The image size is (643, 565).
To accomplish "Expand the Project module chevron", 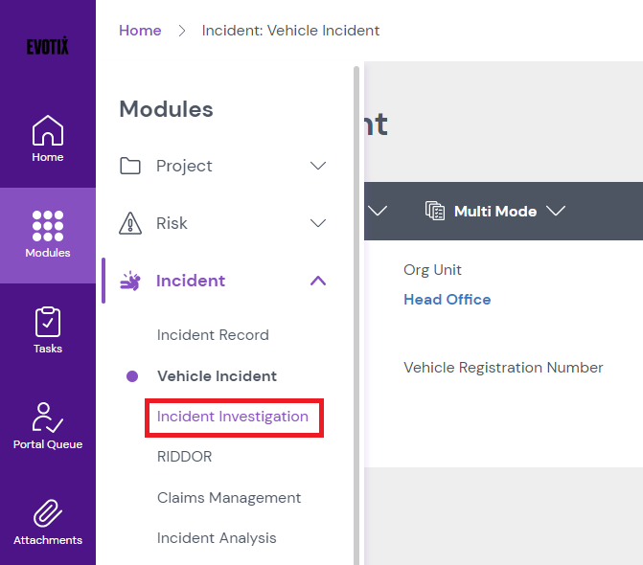I will pos(319,166).
